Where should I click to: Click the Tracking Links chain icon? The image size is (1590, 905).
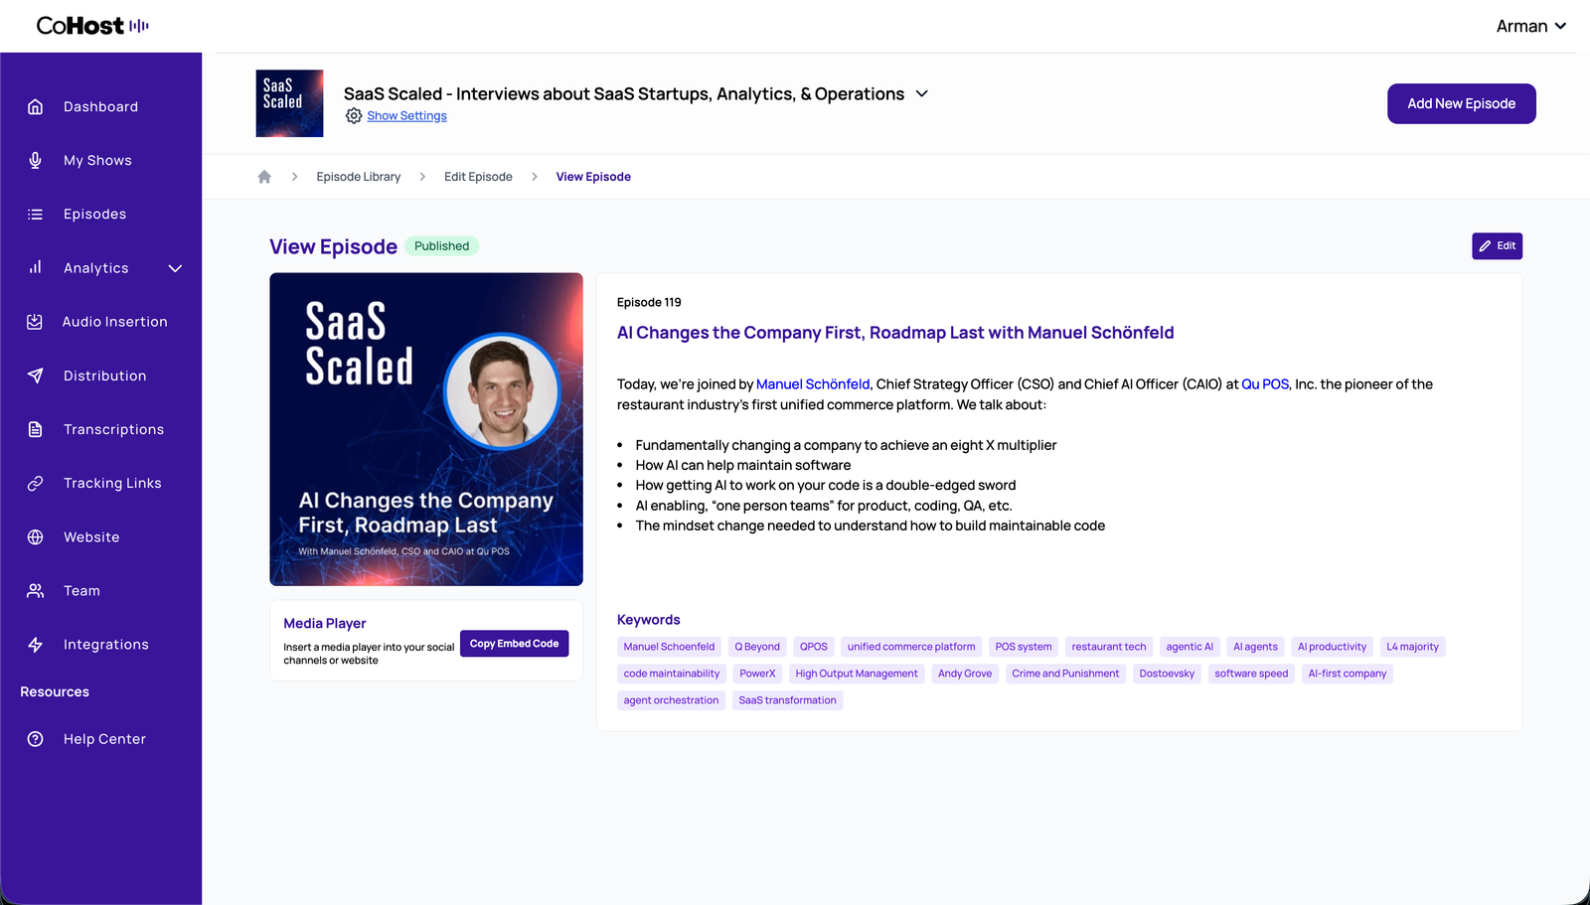tap(35, 483)
